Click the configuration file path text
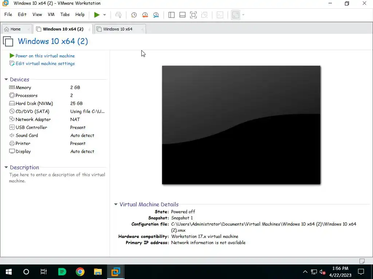Image resolution: width=373 pixels, height=279 pixels. click(264, 227)
